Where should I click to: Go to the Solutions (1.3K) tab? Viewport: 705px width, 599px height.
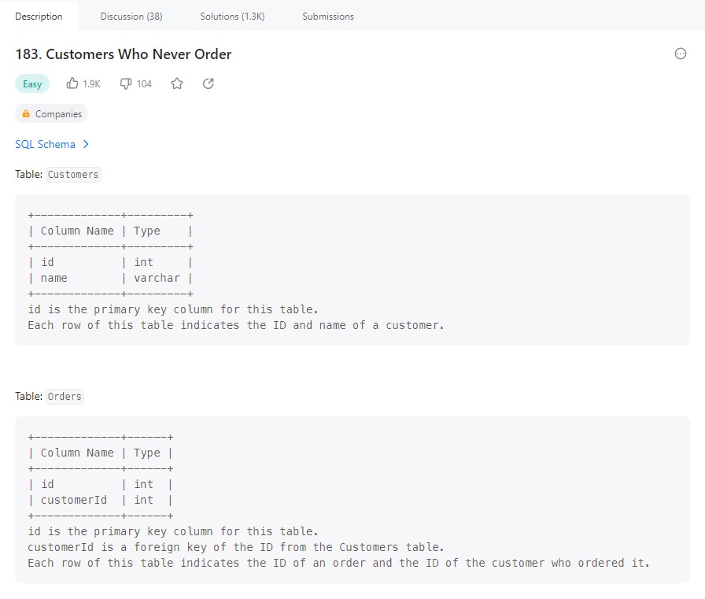coord(232,16)
